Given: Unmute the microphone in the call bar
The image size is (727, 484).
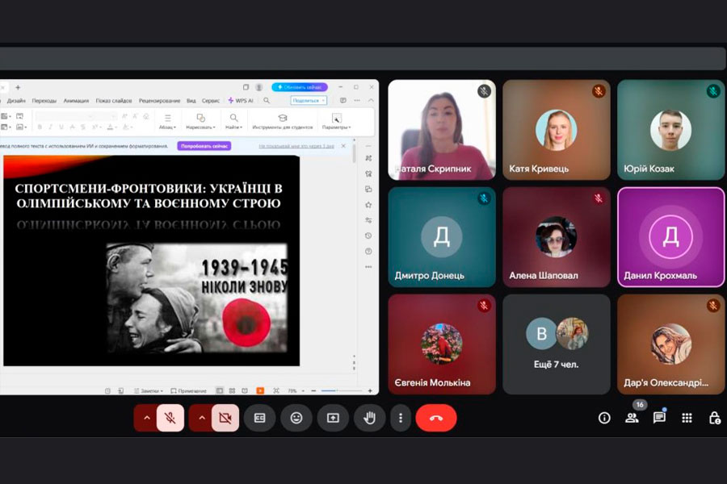Looking at the screenshot, I should pos(170,418).
